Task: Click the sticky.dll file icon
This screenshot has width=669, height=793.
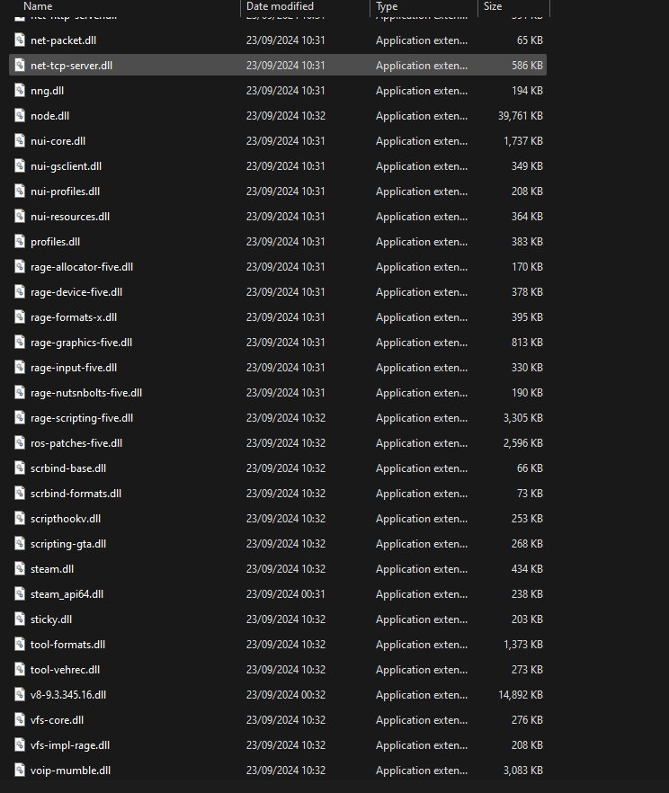Action: pos(20,619)
